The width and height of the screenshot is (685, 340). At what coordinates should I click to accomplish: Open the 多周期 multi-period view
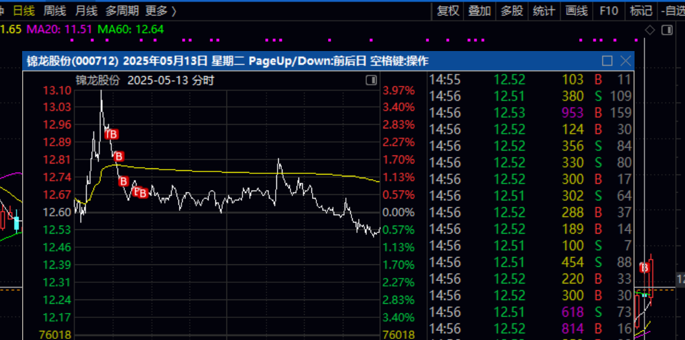pyautogui.click(x=122, y=11)
